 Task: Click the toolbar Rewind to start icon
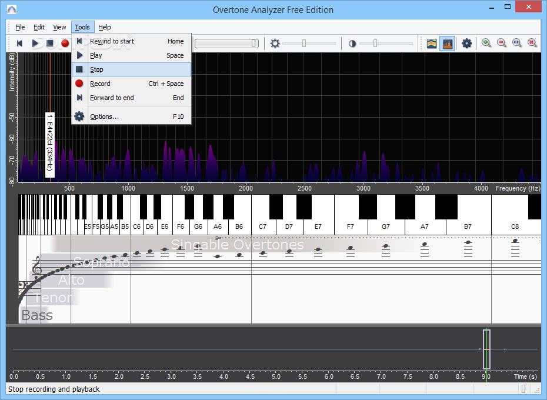[19, 44]
